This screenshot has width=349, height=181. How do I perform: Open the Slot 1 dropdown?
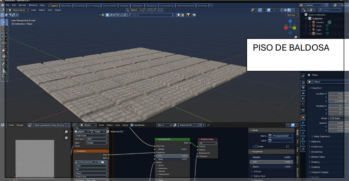point(164,125)
